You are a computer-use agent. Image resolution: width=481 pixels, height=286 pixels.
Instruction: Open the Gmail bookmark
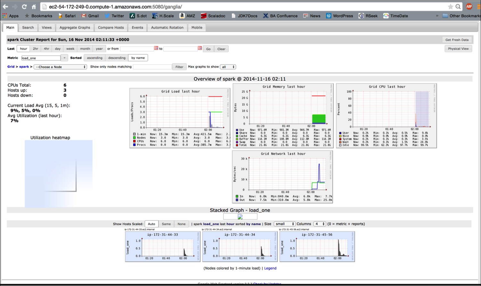click(90, 16)
